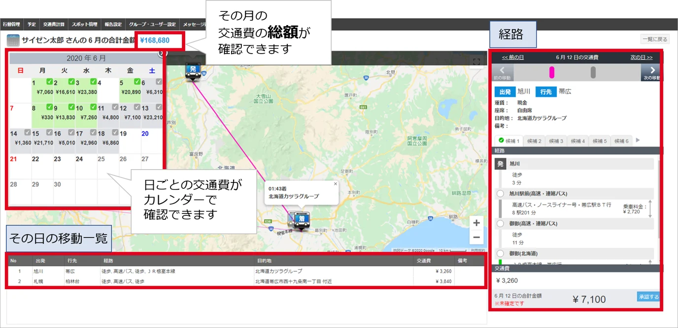
Task: Select 候補 2 tab
Action: point(534,141)
